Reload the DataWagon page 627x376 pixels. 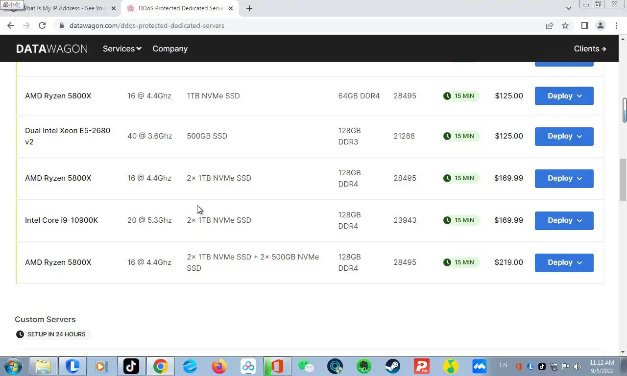click(42, 25)
